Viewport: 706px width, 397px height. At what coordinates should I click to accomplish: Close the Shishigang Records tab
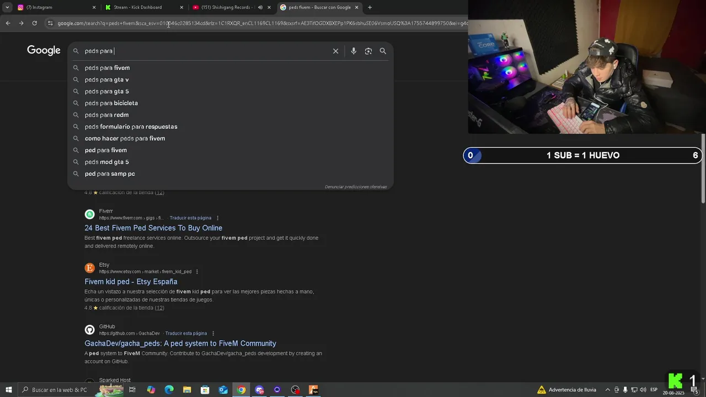(x=269, y=7)
